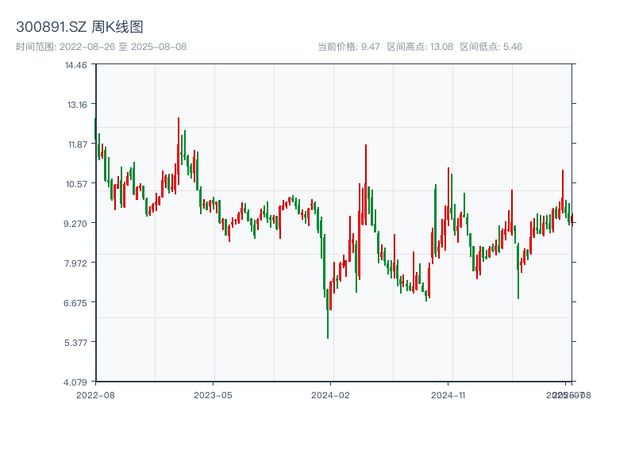Click the 6.675 y-axis price label
The height and width of the screenshot is (476, 635).
(x=76, y=303)
